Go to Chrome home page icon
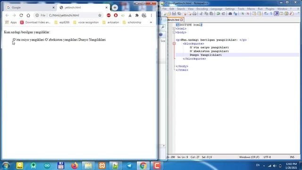The height and width of the screenshot is (170, 302). click(28, 15)
